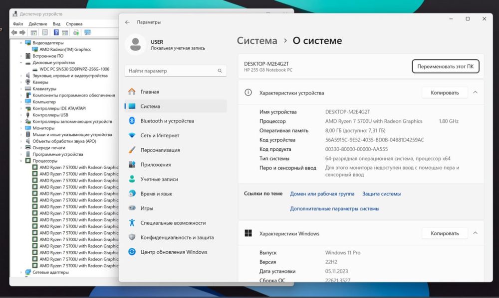Screen dimensions: 499x298
Task: Collapse the Процессоры tree node
Action: pyautogui.click(x=21, y=161)
